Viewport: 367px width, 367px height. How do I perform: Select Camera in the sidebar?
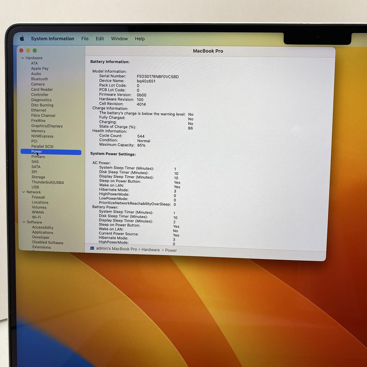(x=38, y=84)
